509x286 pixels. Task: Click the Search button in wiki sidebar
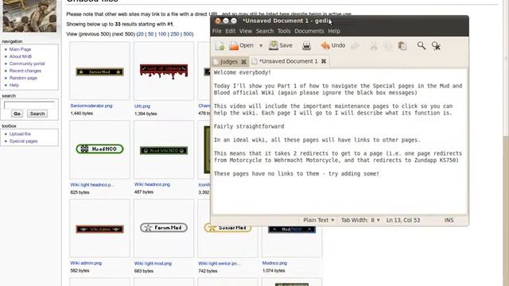[x=37, y=114]
